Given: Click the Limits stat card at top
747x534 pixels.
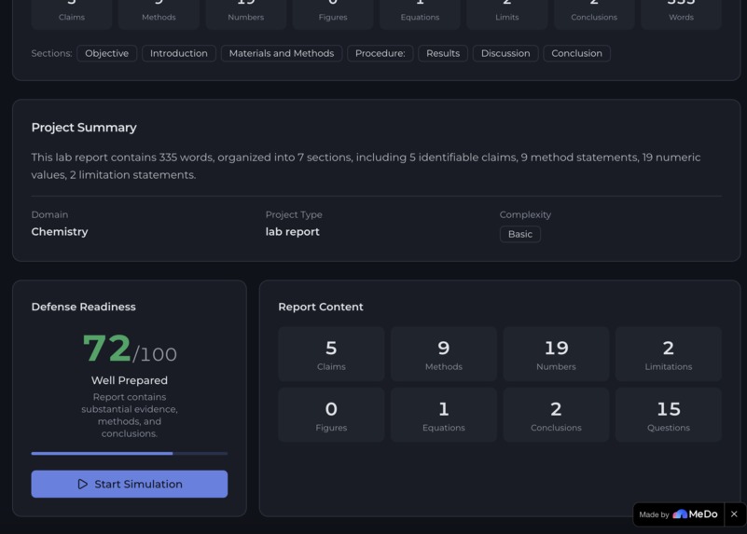Looking at the screenshot, I should [x=507, y=14].
